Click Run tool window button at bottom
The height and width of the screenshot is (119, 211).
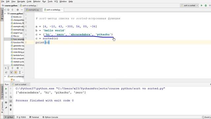coord(9,117)
